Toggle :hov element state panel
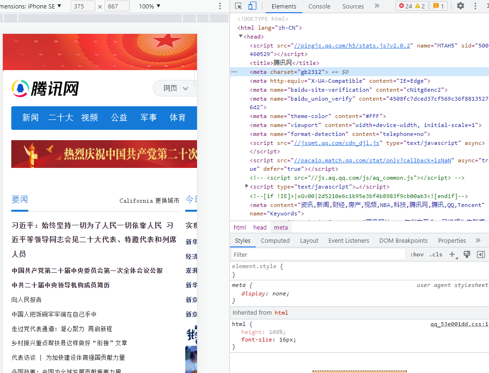The image size is (489, 373). point(417,254)
